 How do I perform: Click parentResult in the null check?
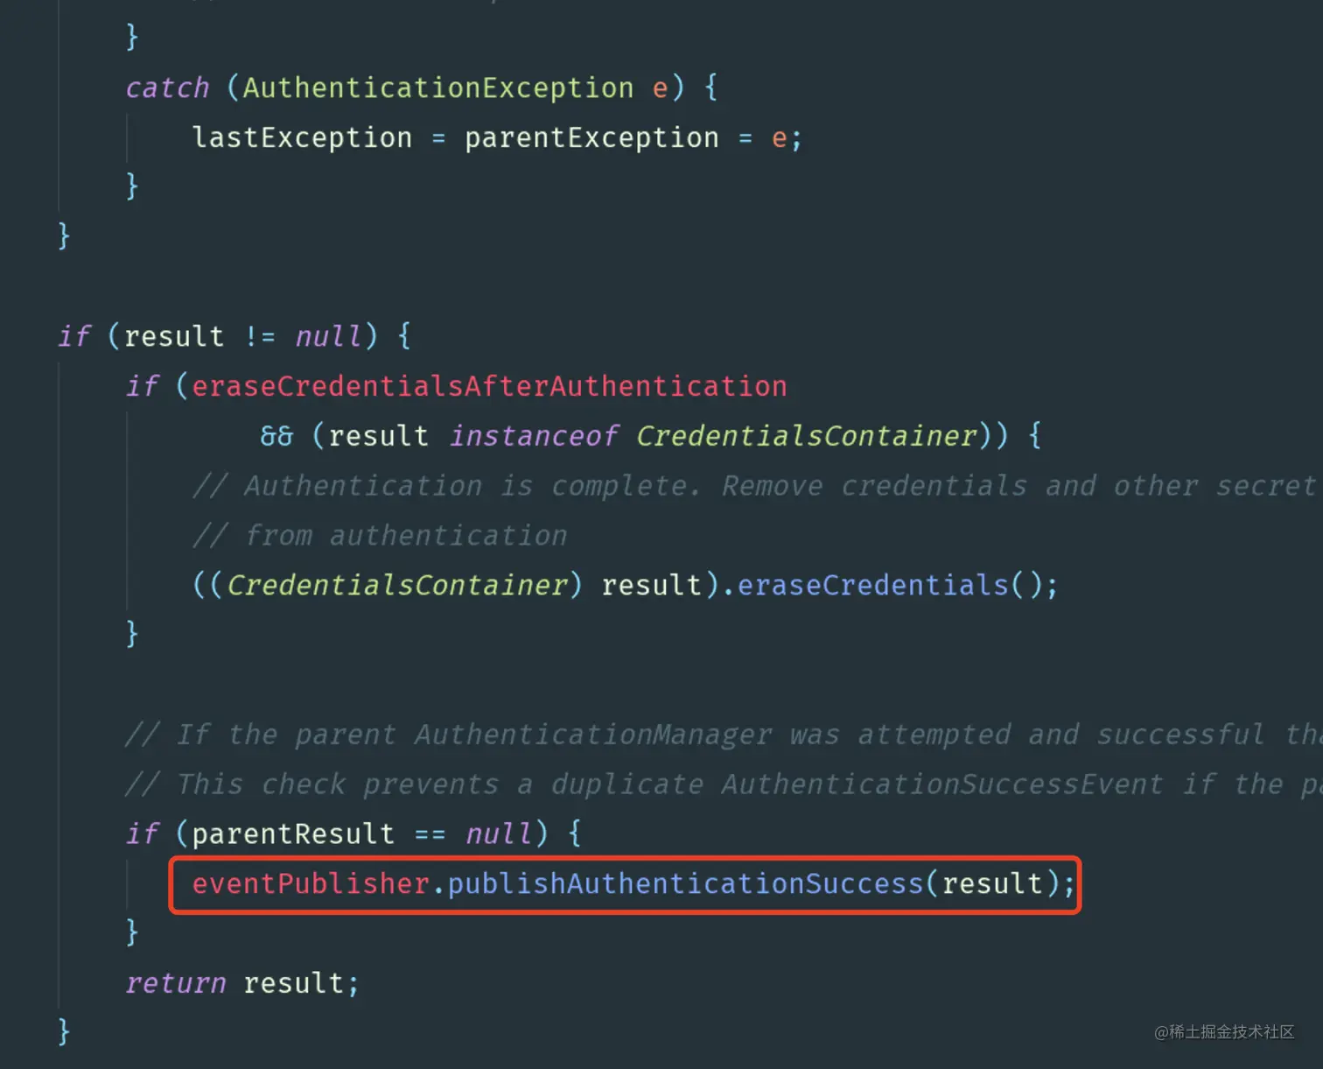tap(293, 833)
